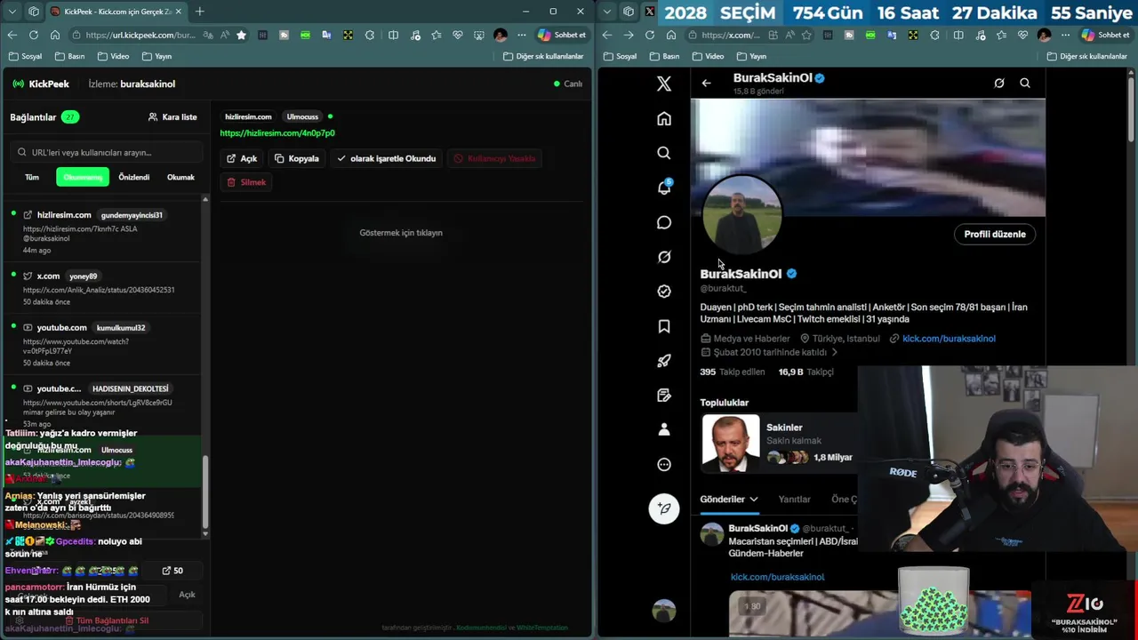
Task: Expand tab list chevron in X window
Action: [605, 12]
